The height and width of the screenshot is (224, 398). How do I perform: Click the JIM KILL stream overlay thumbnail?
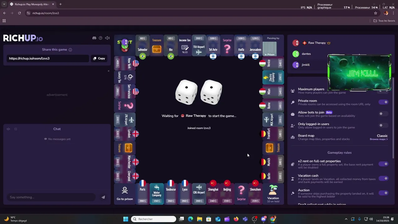[x=359, y=73]
